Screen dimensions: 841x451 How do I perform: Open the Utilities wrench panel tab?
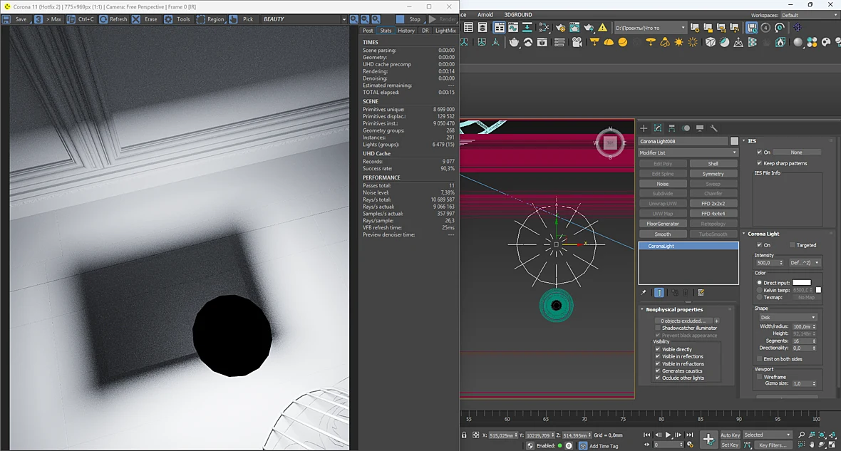[x=714, y=128]
